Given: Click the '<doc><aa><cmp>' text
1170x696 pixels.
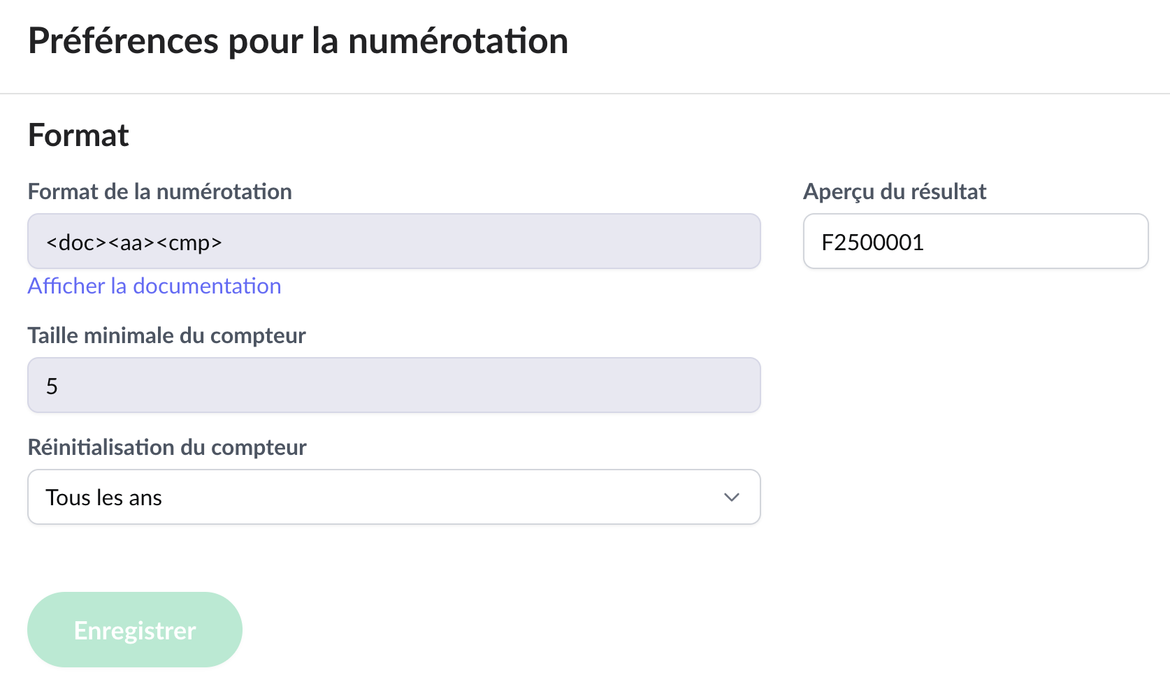Looking at the screenshot, I should pos(133,242).
